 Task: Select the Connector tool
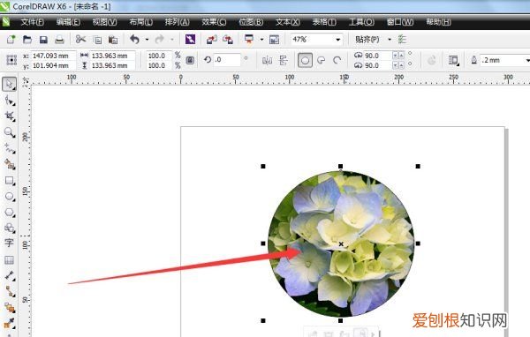click(x=9, y=291)
